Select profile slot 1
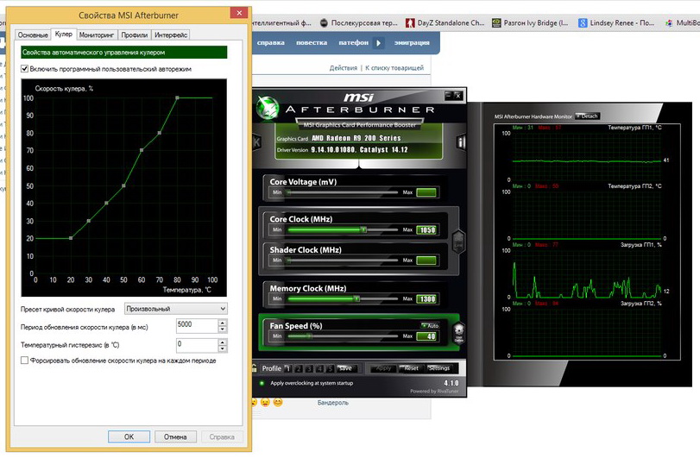Viewport: 700px width, 458px height. [x=288, y=368]
